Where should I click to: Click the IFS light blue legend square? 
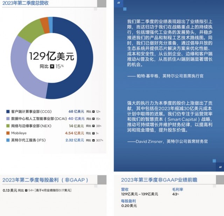pos(7,140)
